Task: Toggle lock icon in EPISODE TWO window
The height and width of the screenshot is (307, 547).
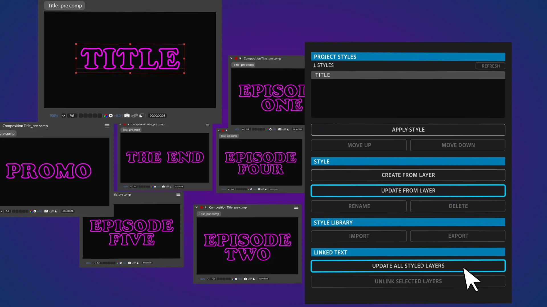Action: coord(205,207)
